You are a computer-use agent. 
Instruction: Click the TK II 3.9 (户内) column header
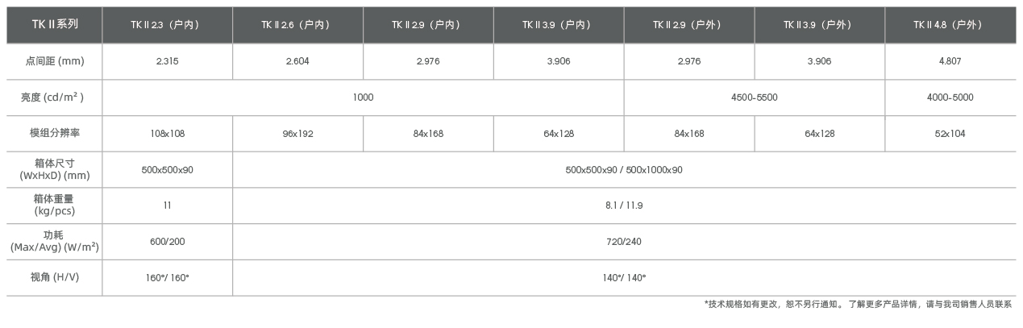[x=559, y=25]
